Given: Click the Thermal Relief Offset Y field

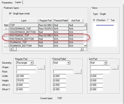Looking at the screenshot, I should [60, 89].
